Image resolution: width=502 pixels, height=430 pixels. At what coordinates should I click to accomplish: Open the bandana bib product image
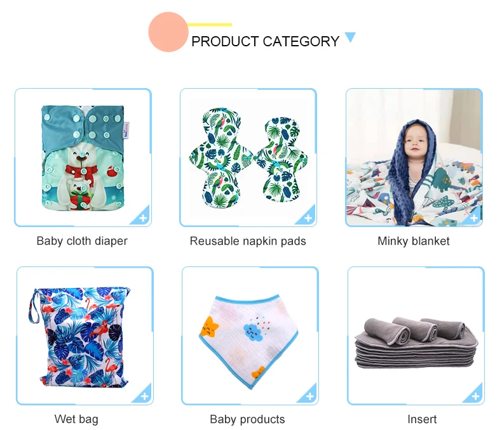(x=248, y=342)
